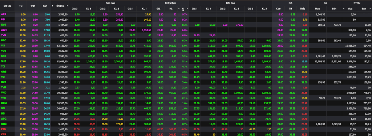Click right arrow beside Tổng KL header
Image resolution: width=372 pixels, height=136 pixels.
coord(67,6)
